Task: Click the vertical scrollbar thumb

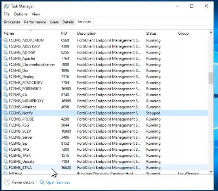Action: [x=211, y=78]
